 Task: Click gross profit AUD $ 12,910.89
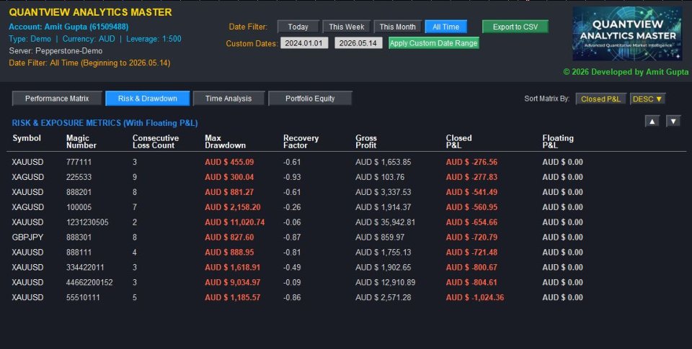[385, 282]
